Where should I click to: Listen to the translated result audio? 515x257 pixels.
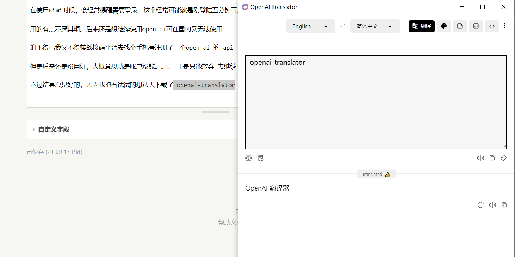pyautogui.click(x=493, y=205)
